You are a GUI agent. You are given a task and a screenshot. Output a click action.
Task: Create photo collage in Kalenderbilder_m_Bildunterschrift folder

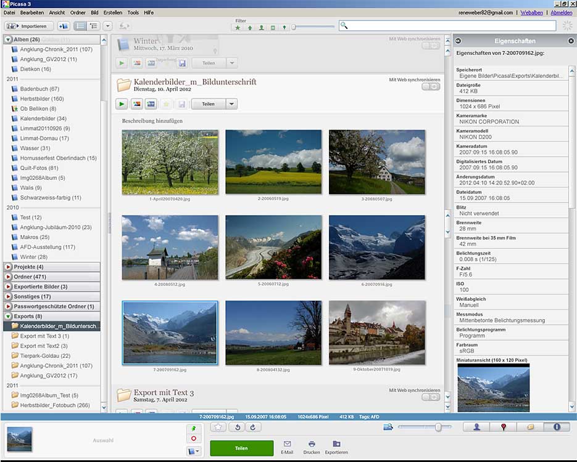tap(136, 104)
